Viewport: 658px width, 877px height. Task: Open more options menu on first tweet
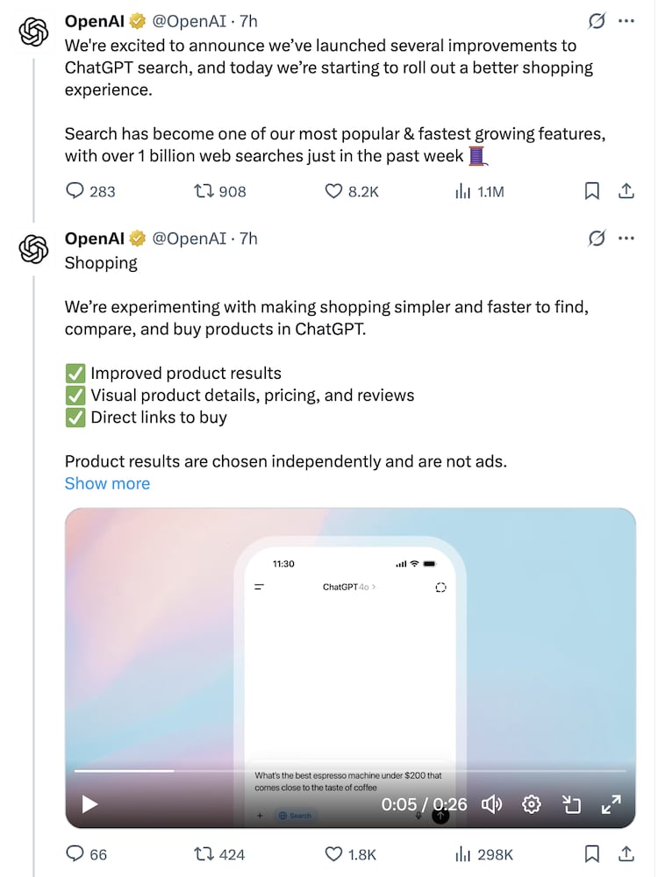coord(626,21)
